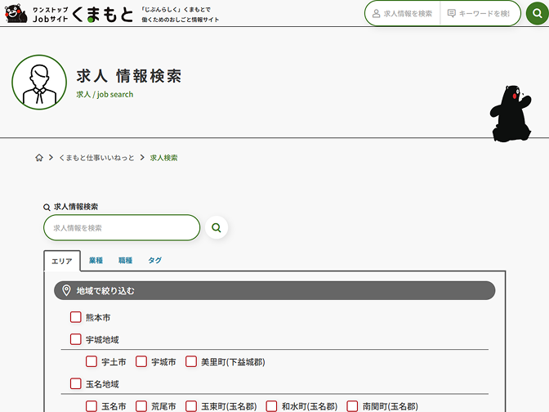The width and height of the screenshot is (549, 412).
Task: Click the 求人 情報検索 page heading
Action: (129, 76)
